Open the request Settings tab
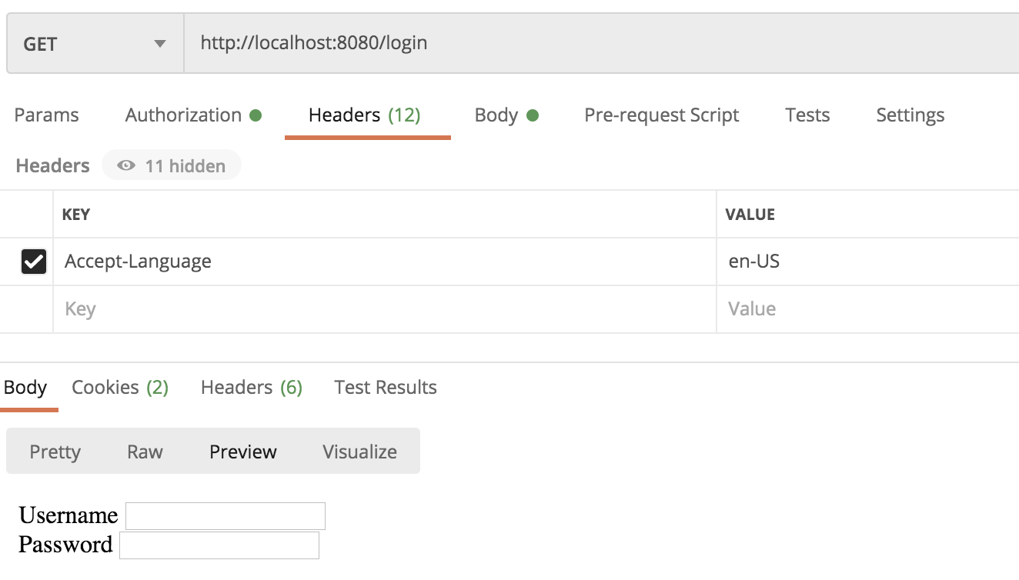 910,115
